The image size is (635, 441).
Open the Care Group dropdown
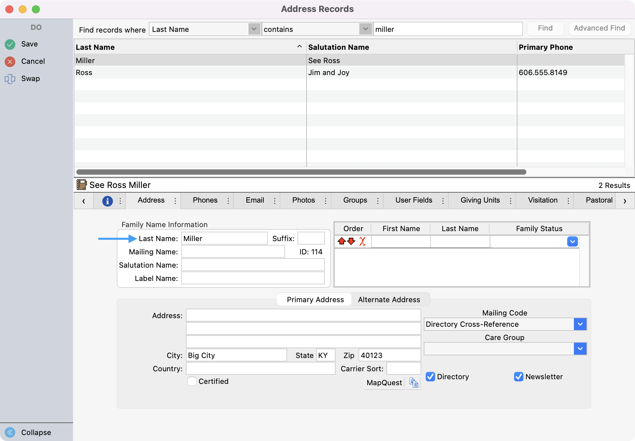click(x=580, y=349)
